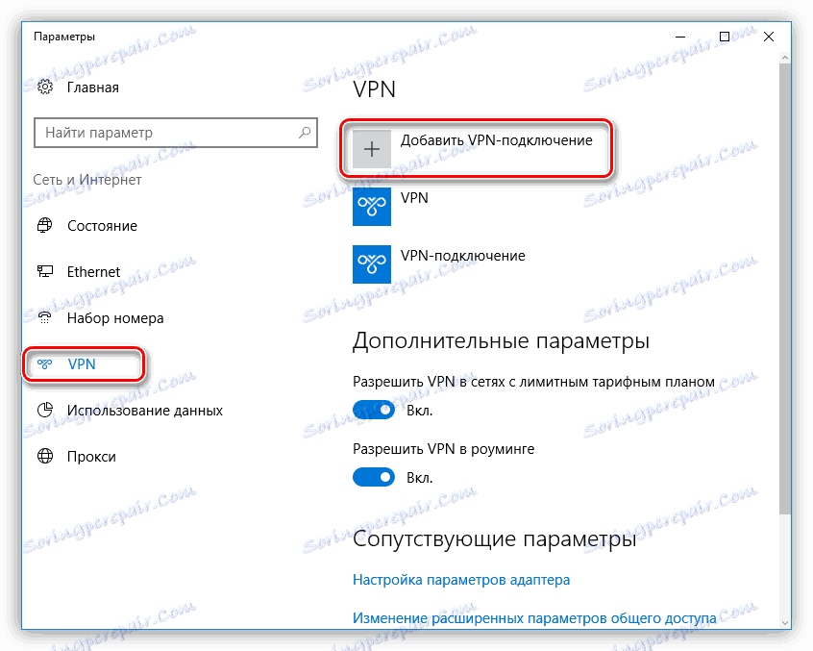Screen dimensions: 813x651
Task: Click the vertical scrollbar on the right
Action: point(783,288)
